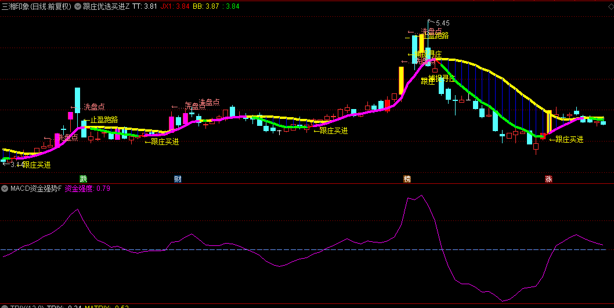Viewport: 614px width, 308px height.
Task: Click the red JX1: 3.84 value
Action: coord(175,6)
